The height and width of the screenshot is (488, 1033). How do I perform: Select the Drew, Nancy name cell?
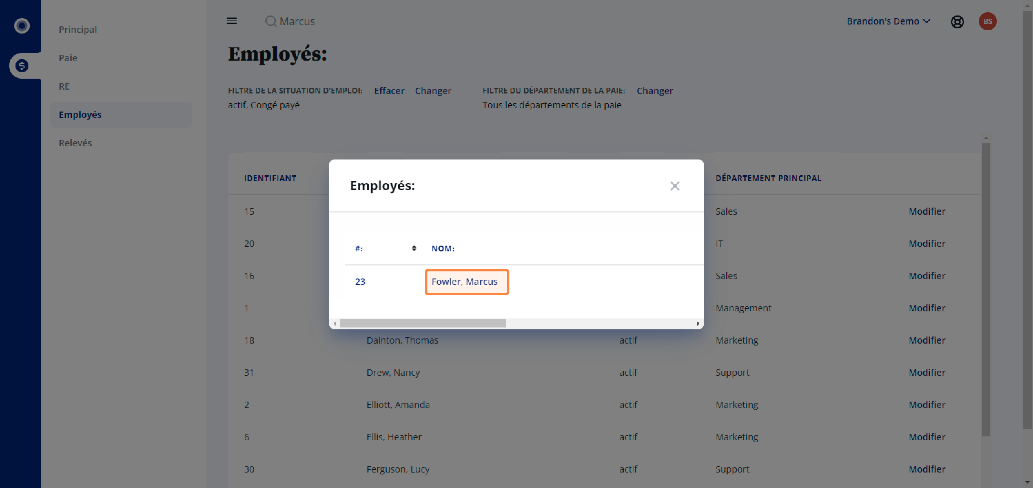click(393, 373)
